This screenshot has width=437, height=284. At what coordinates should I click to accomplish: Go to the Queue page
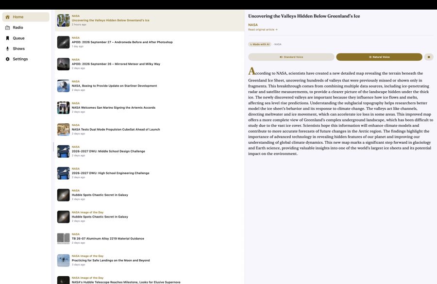coord(26,38)
